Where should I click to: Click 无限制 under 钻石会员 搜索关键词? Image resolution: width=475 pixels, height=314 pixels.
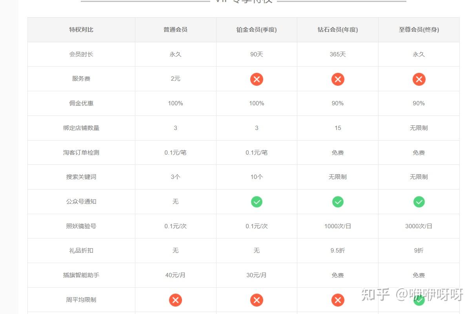tap(338, 177)
